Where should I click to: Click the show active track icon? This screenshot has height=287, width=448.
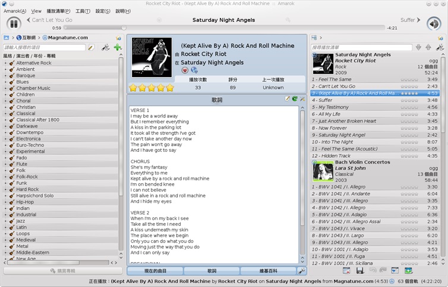(x=395, y=271)
